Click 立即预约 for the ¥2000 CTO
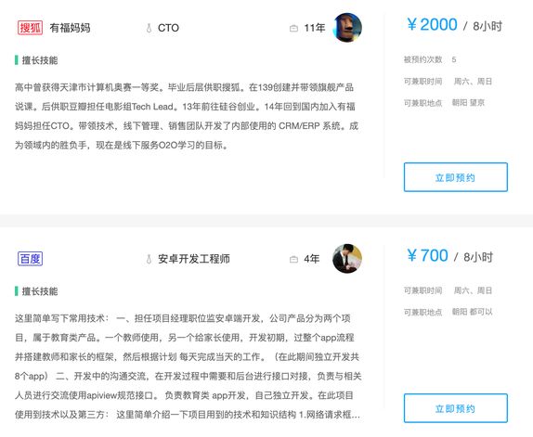The width and height of the screenshot is (533, 437). [456, 177]
